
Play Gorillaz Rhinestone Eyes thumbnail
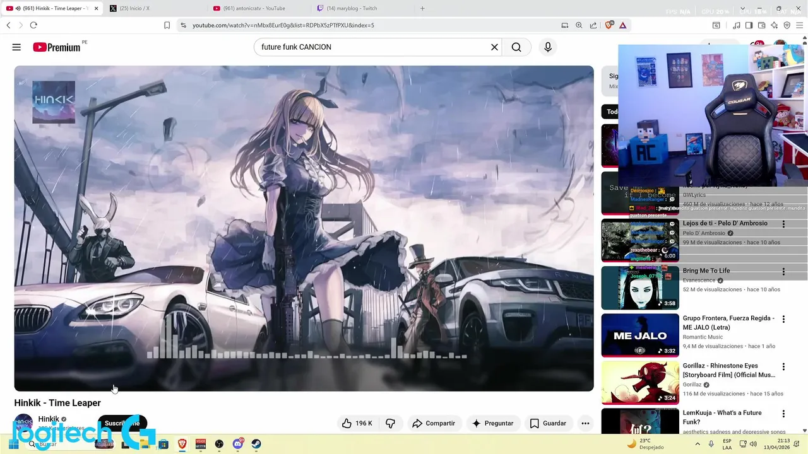[x=640, y=383]
